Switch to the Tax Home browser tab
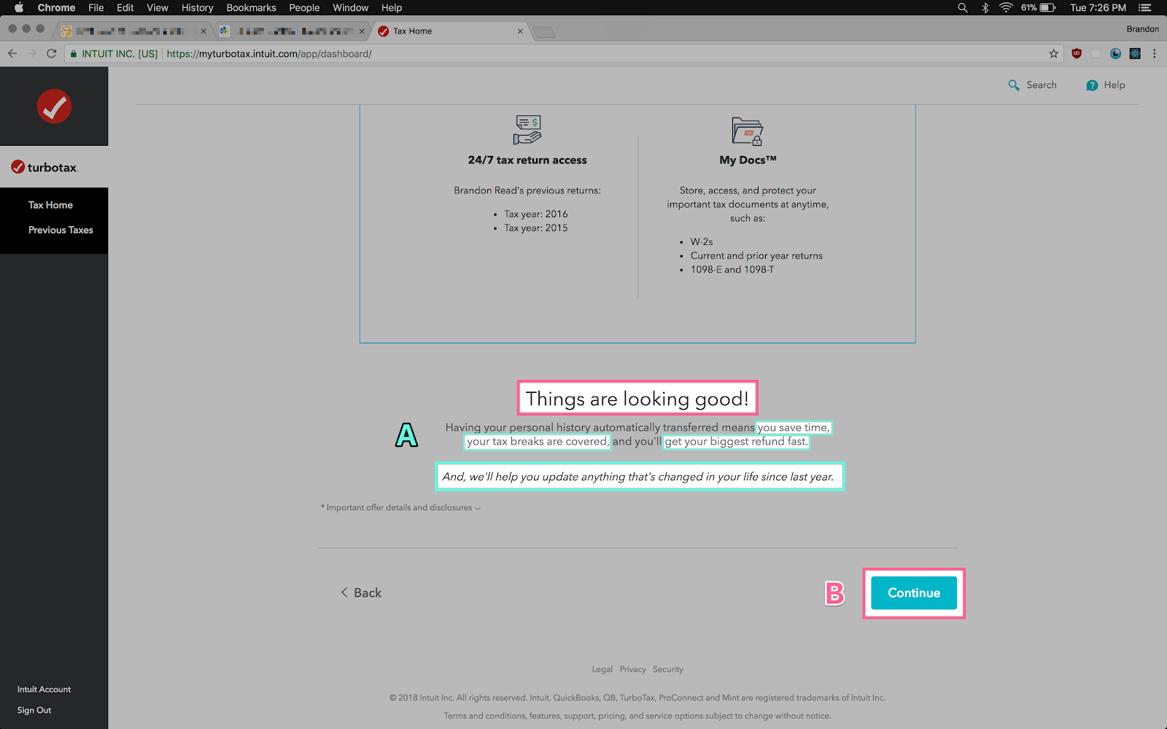The width and height of the screenshot is (1167, 729). [449, 31]
